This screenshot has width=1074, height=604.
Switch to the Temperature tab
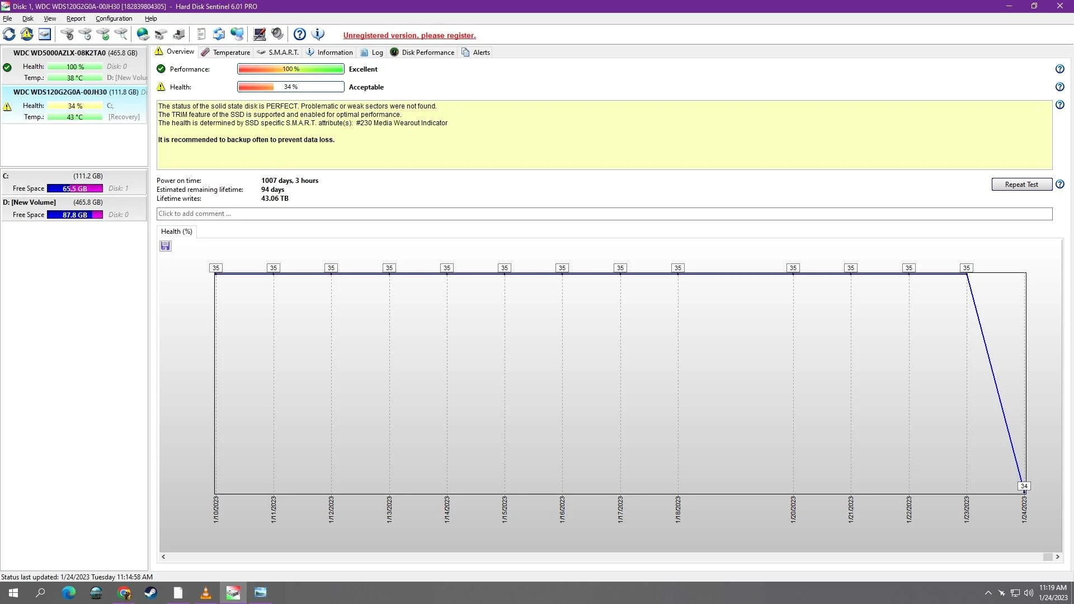click(225, 53)
